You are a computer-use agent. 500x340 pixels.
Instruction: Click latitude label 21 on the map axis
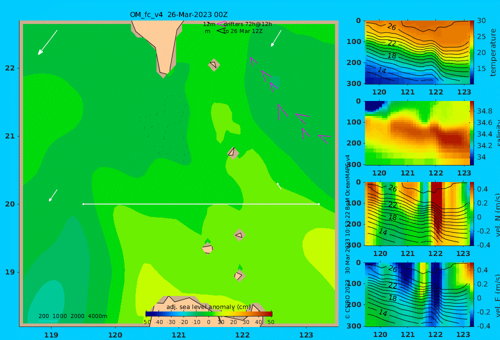[10, 136]
